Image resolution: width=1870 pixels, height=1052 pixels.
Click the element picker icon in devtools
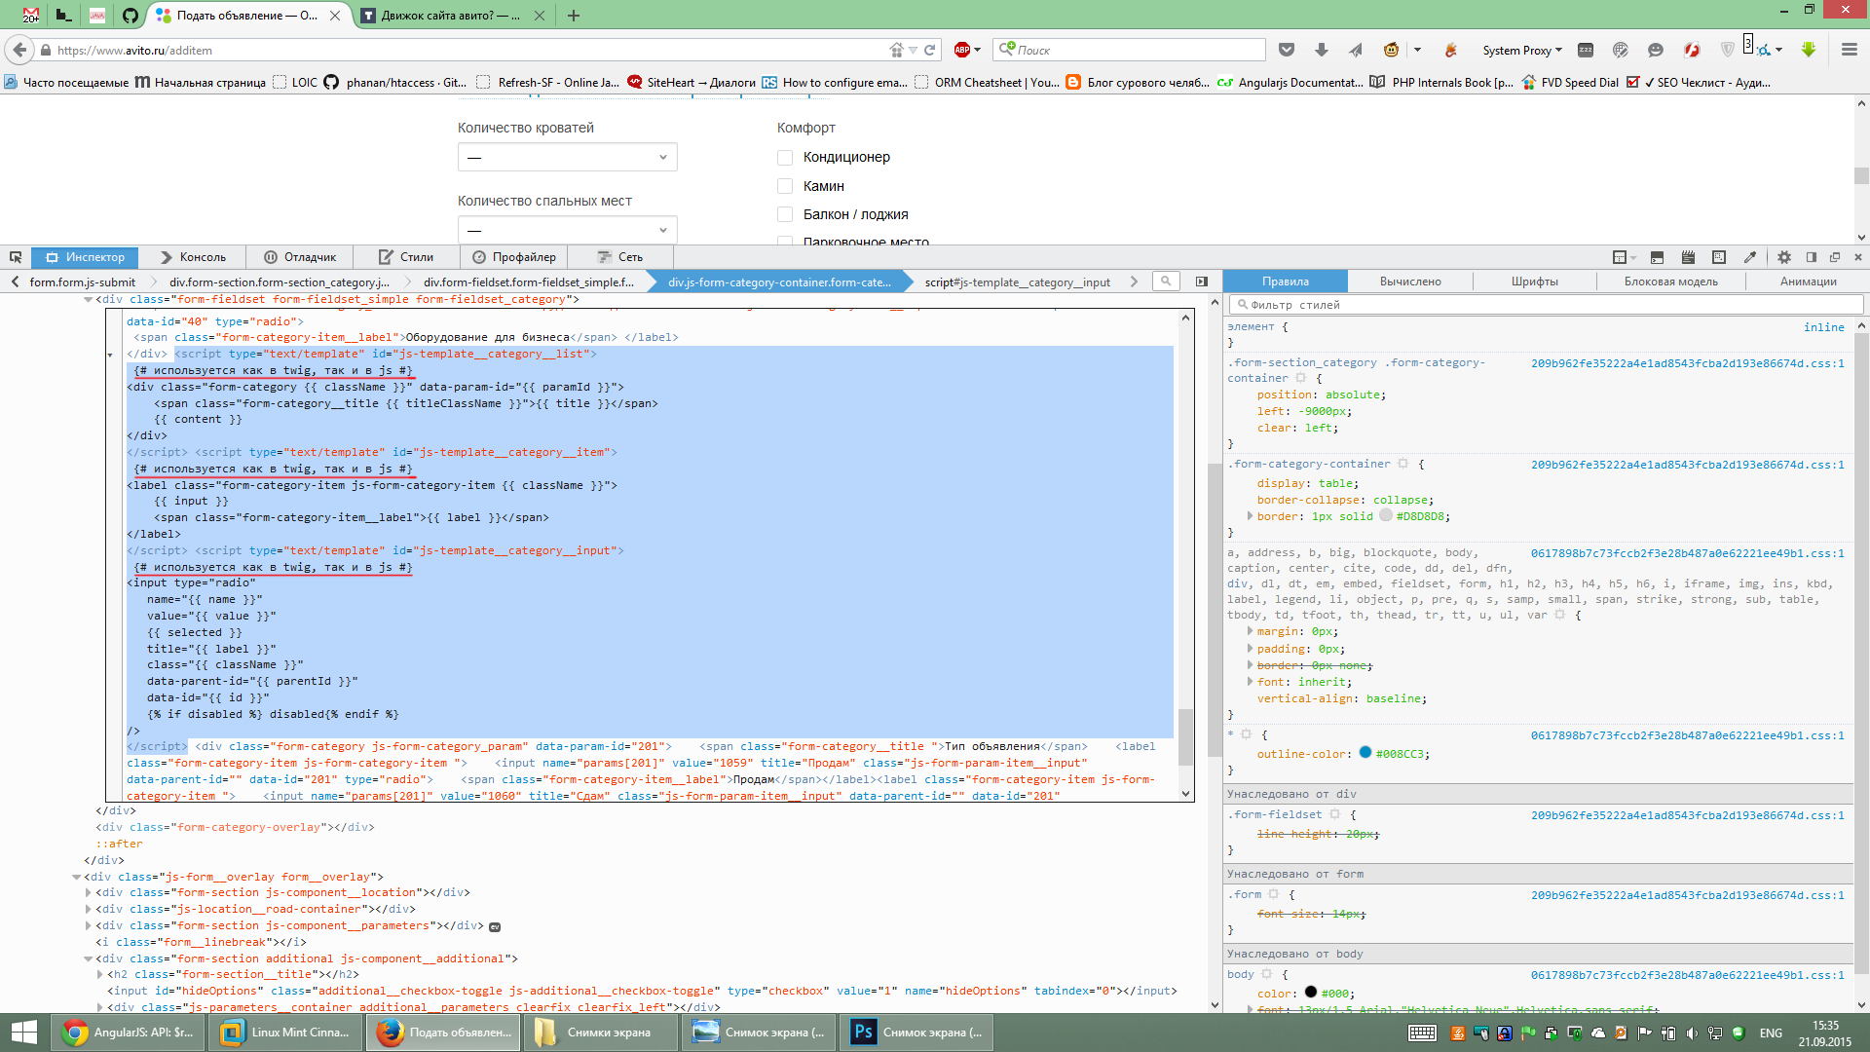pyautogui.click(x=16, y=257)
